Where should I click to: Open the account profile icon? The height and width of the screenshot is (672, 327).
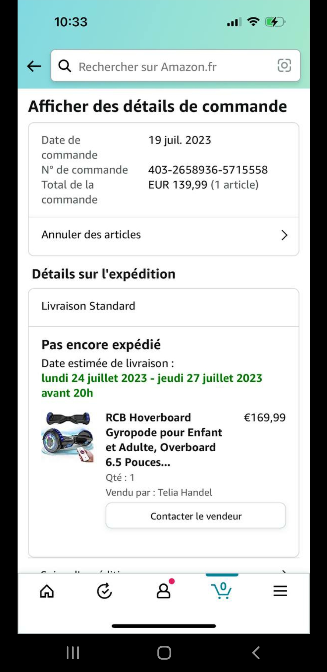click(164, 590)
